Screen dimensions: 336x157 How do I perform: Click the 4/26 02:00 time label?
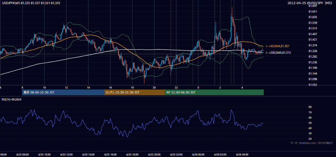click(x=220, y=154)
